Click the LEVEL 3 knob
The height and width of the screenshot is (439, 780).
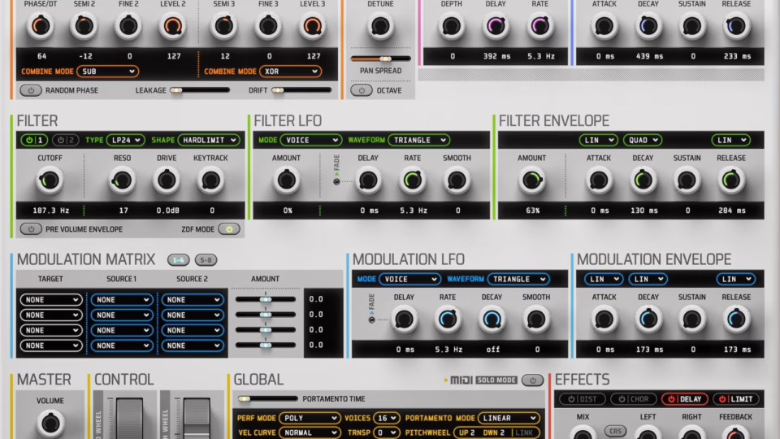click(312, 26)
